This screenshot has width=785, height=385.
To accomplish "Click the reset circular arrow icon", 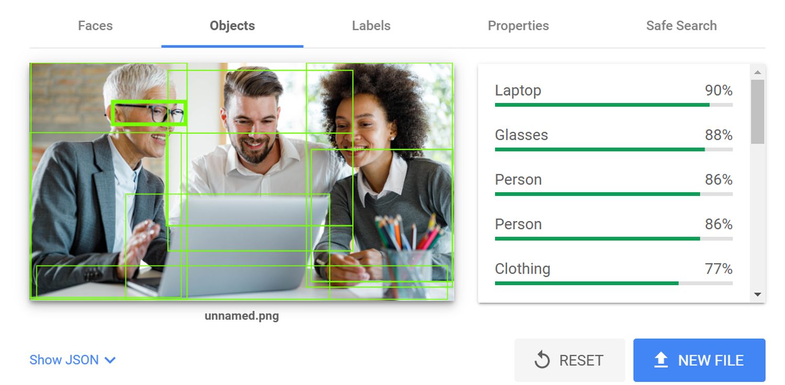I will pos(542,360).
